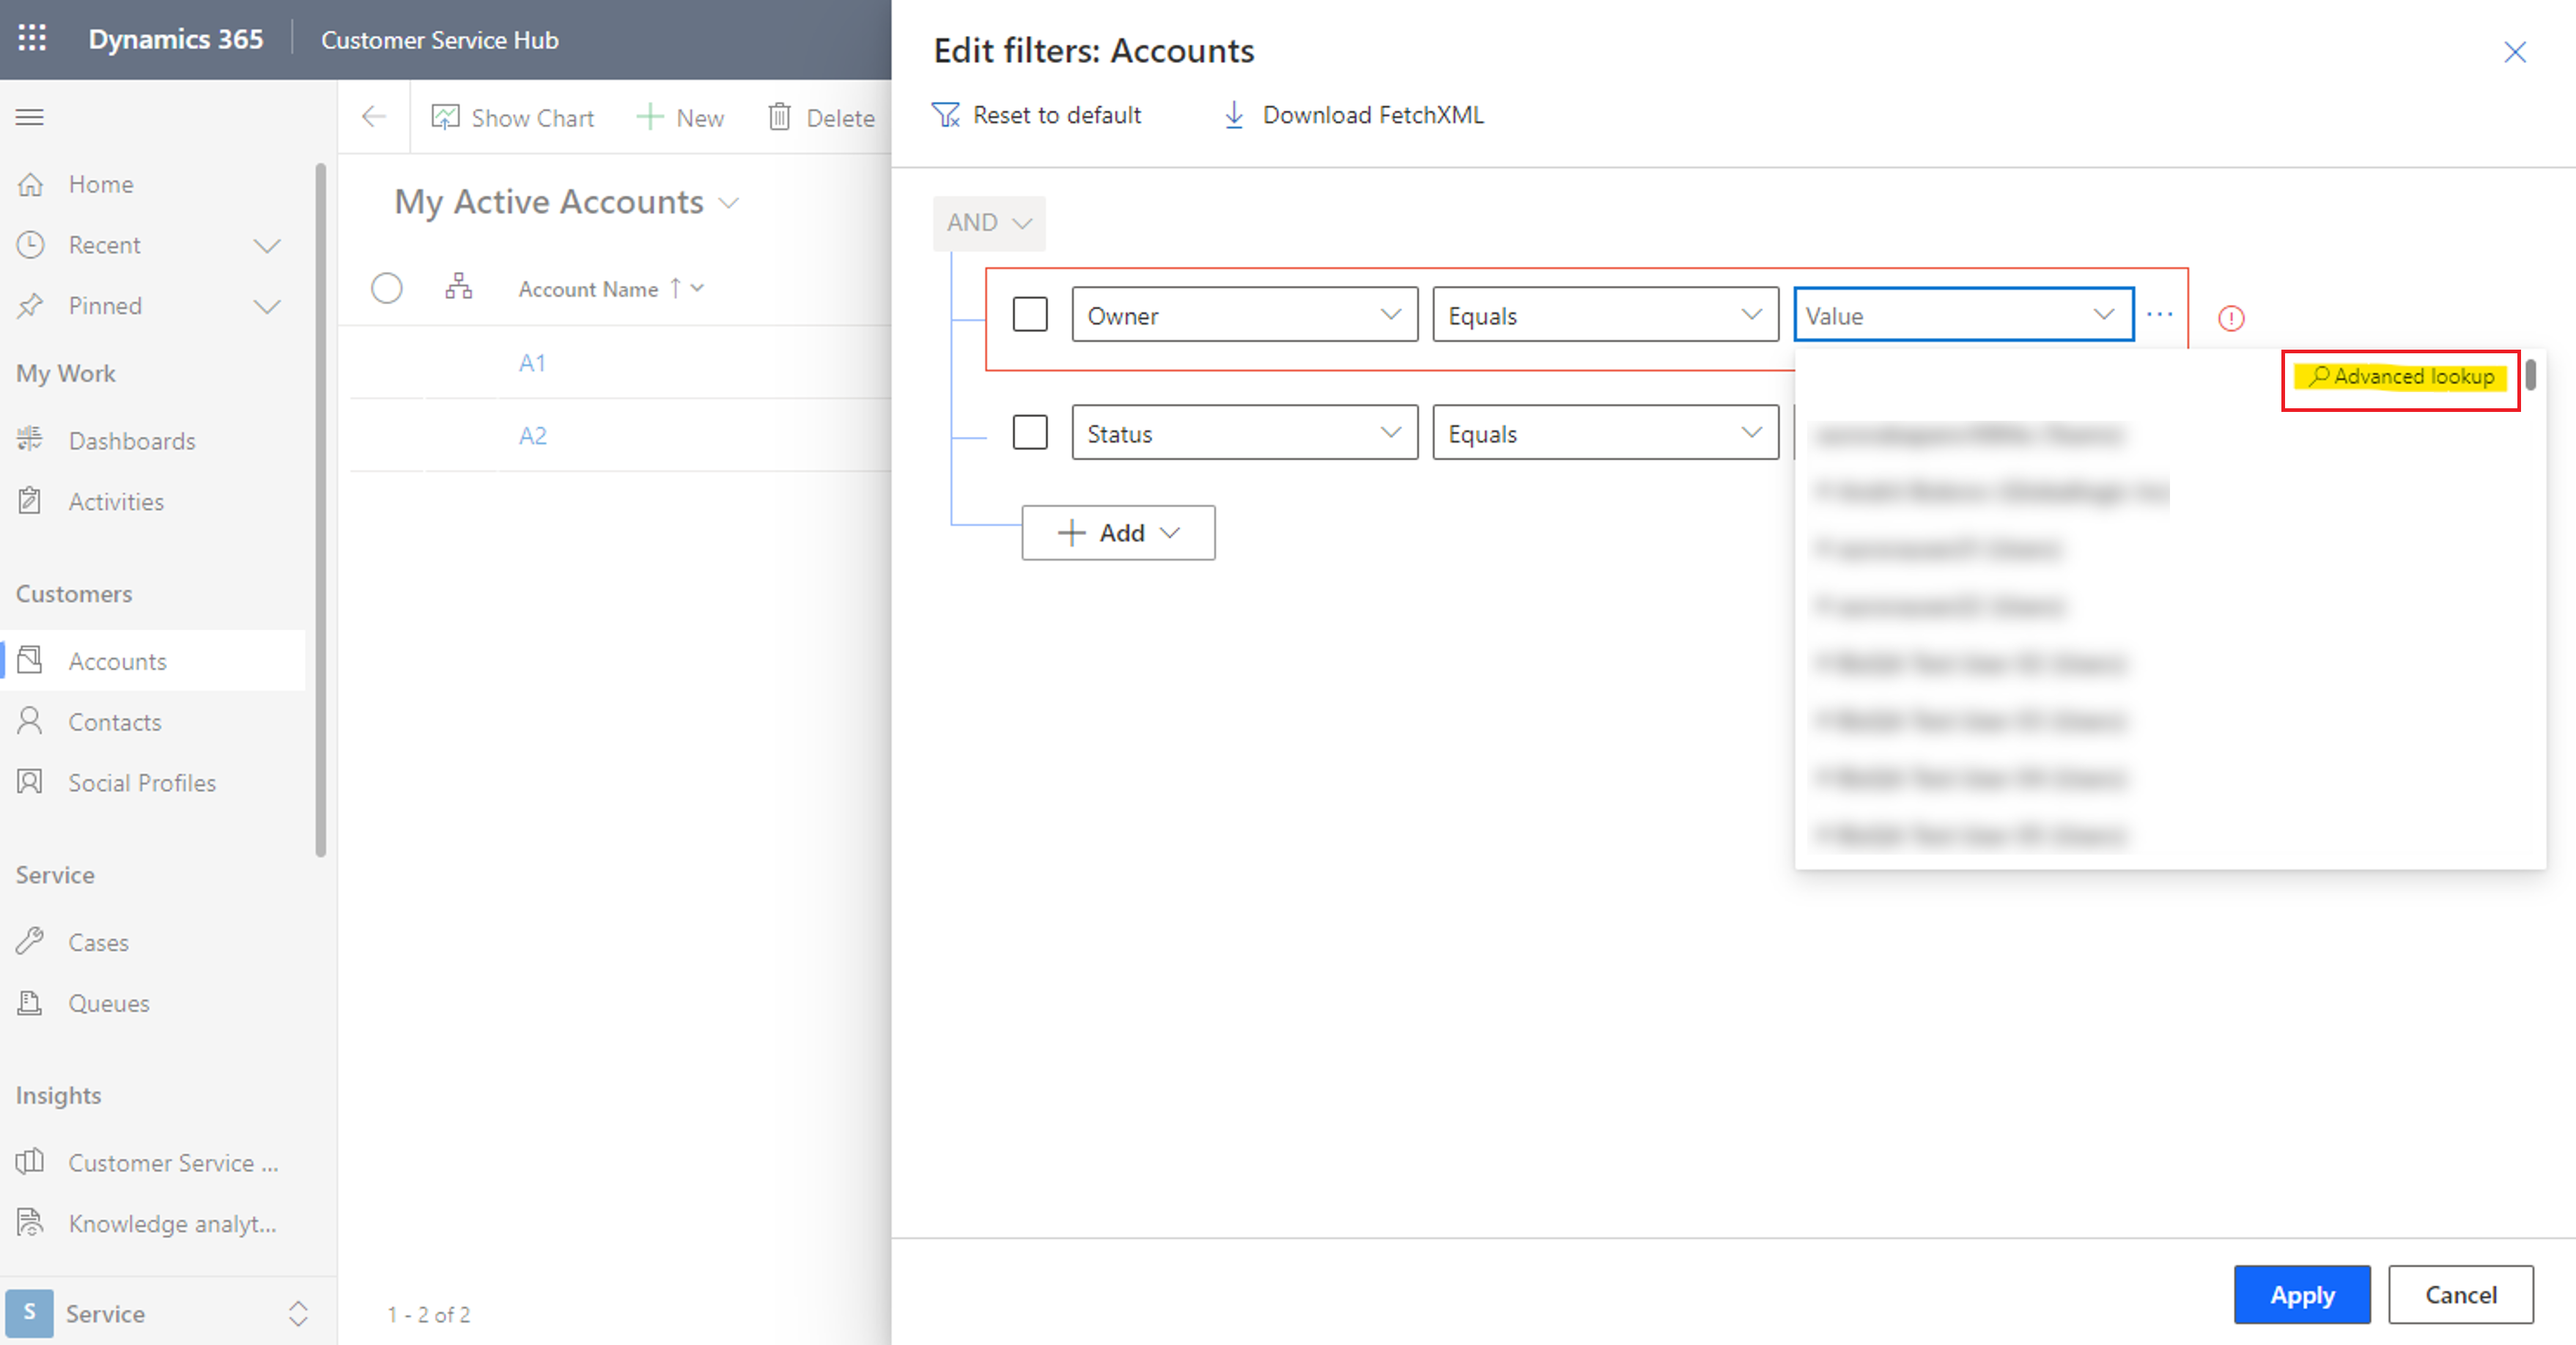
Task: Toggle the first filter row checkbox
Action: (x=1029, y=314)
